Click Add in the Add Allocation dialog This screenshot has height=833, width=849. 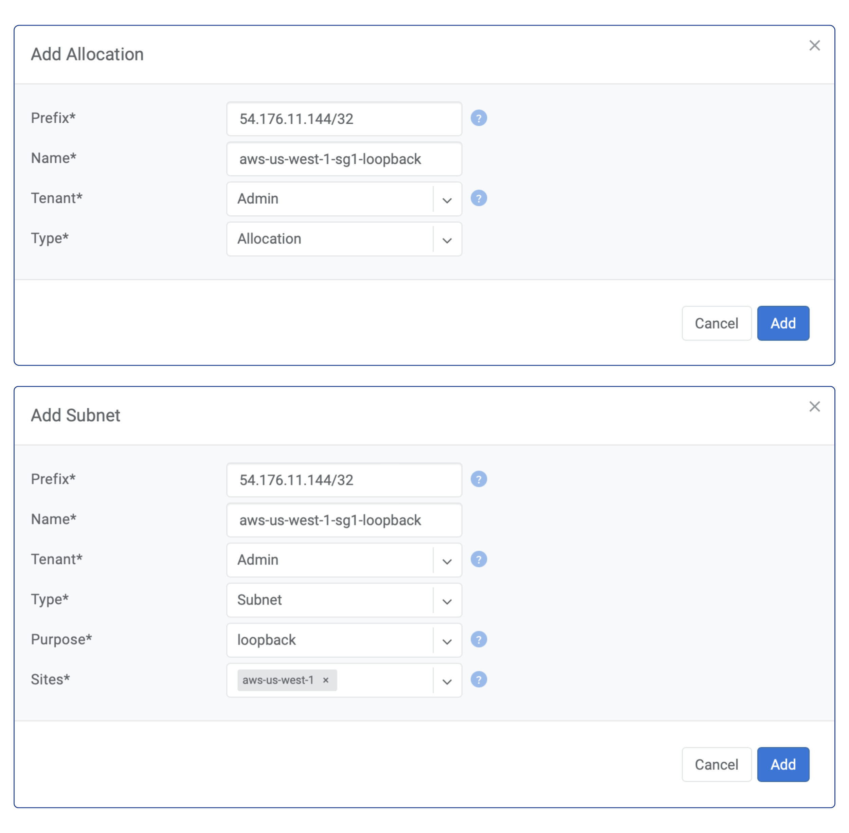click(783, 323)
